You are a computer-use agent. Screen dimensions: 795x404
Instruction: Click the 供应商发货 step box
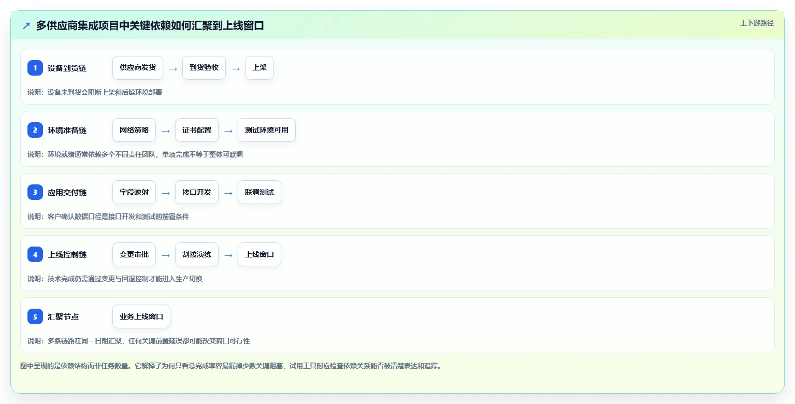point(138,68)
